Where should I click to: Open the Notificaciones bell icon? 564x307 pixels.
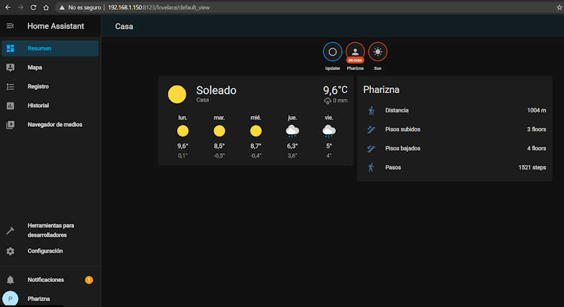[x=10, y=280]
